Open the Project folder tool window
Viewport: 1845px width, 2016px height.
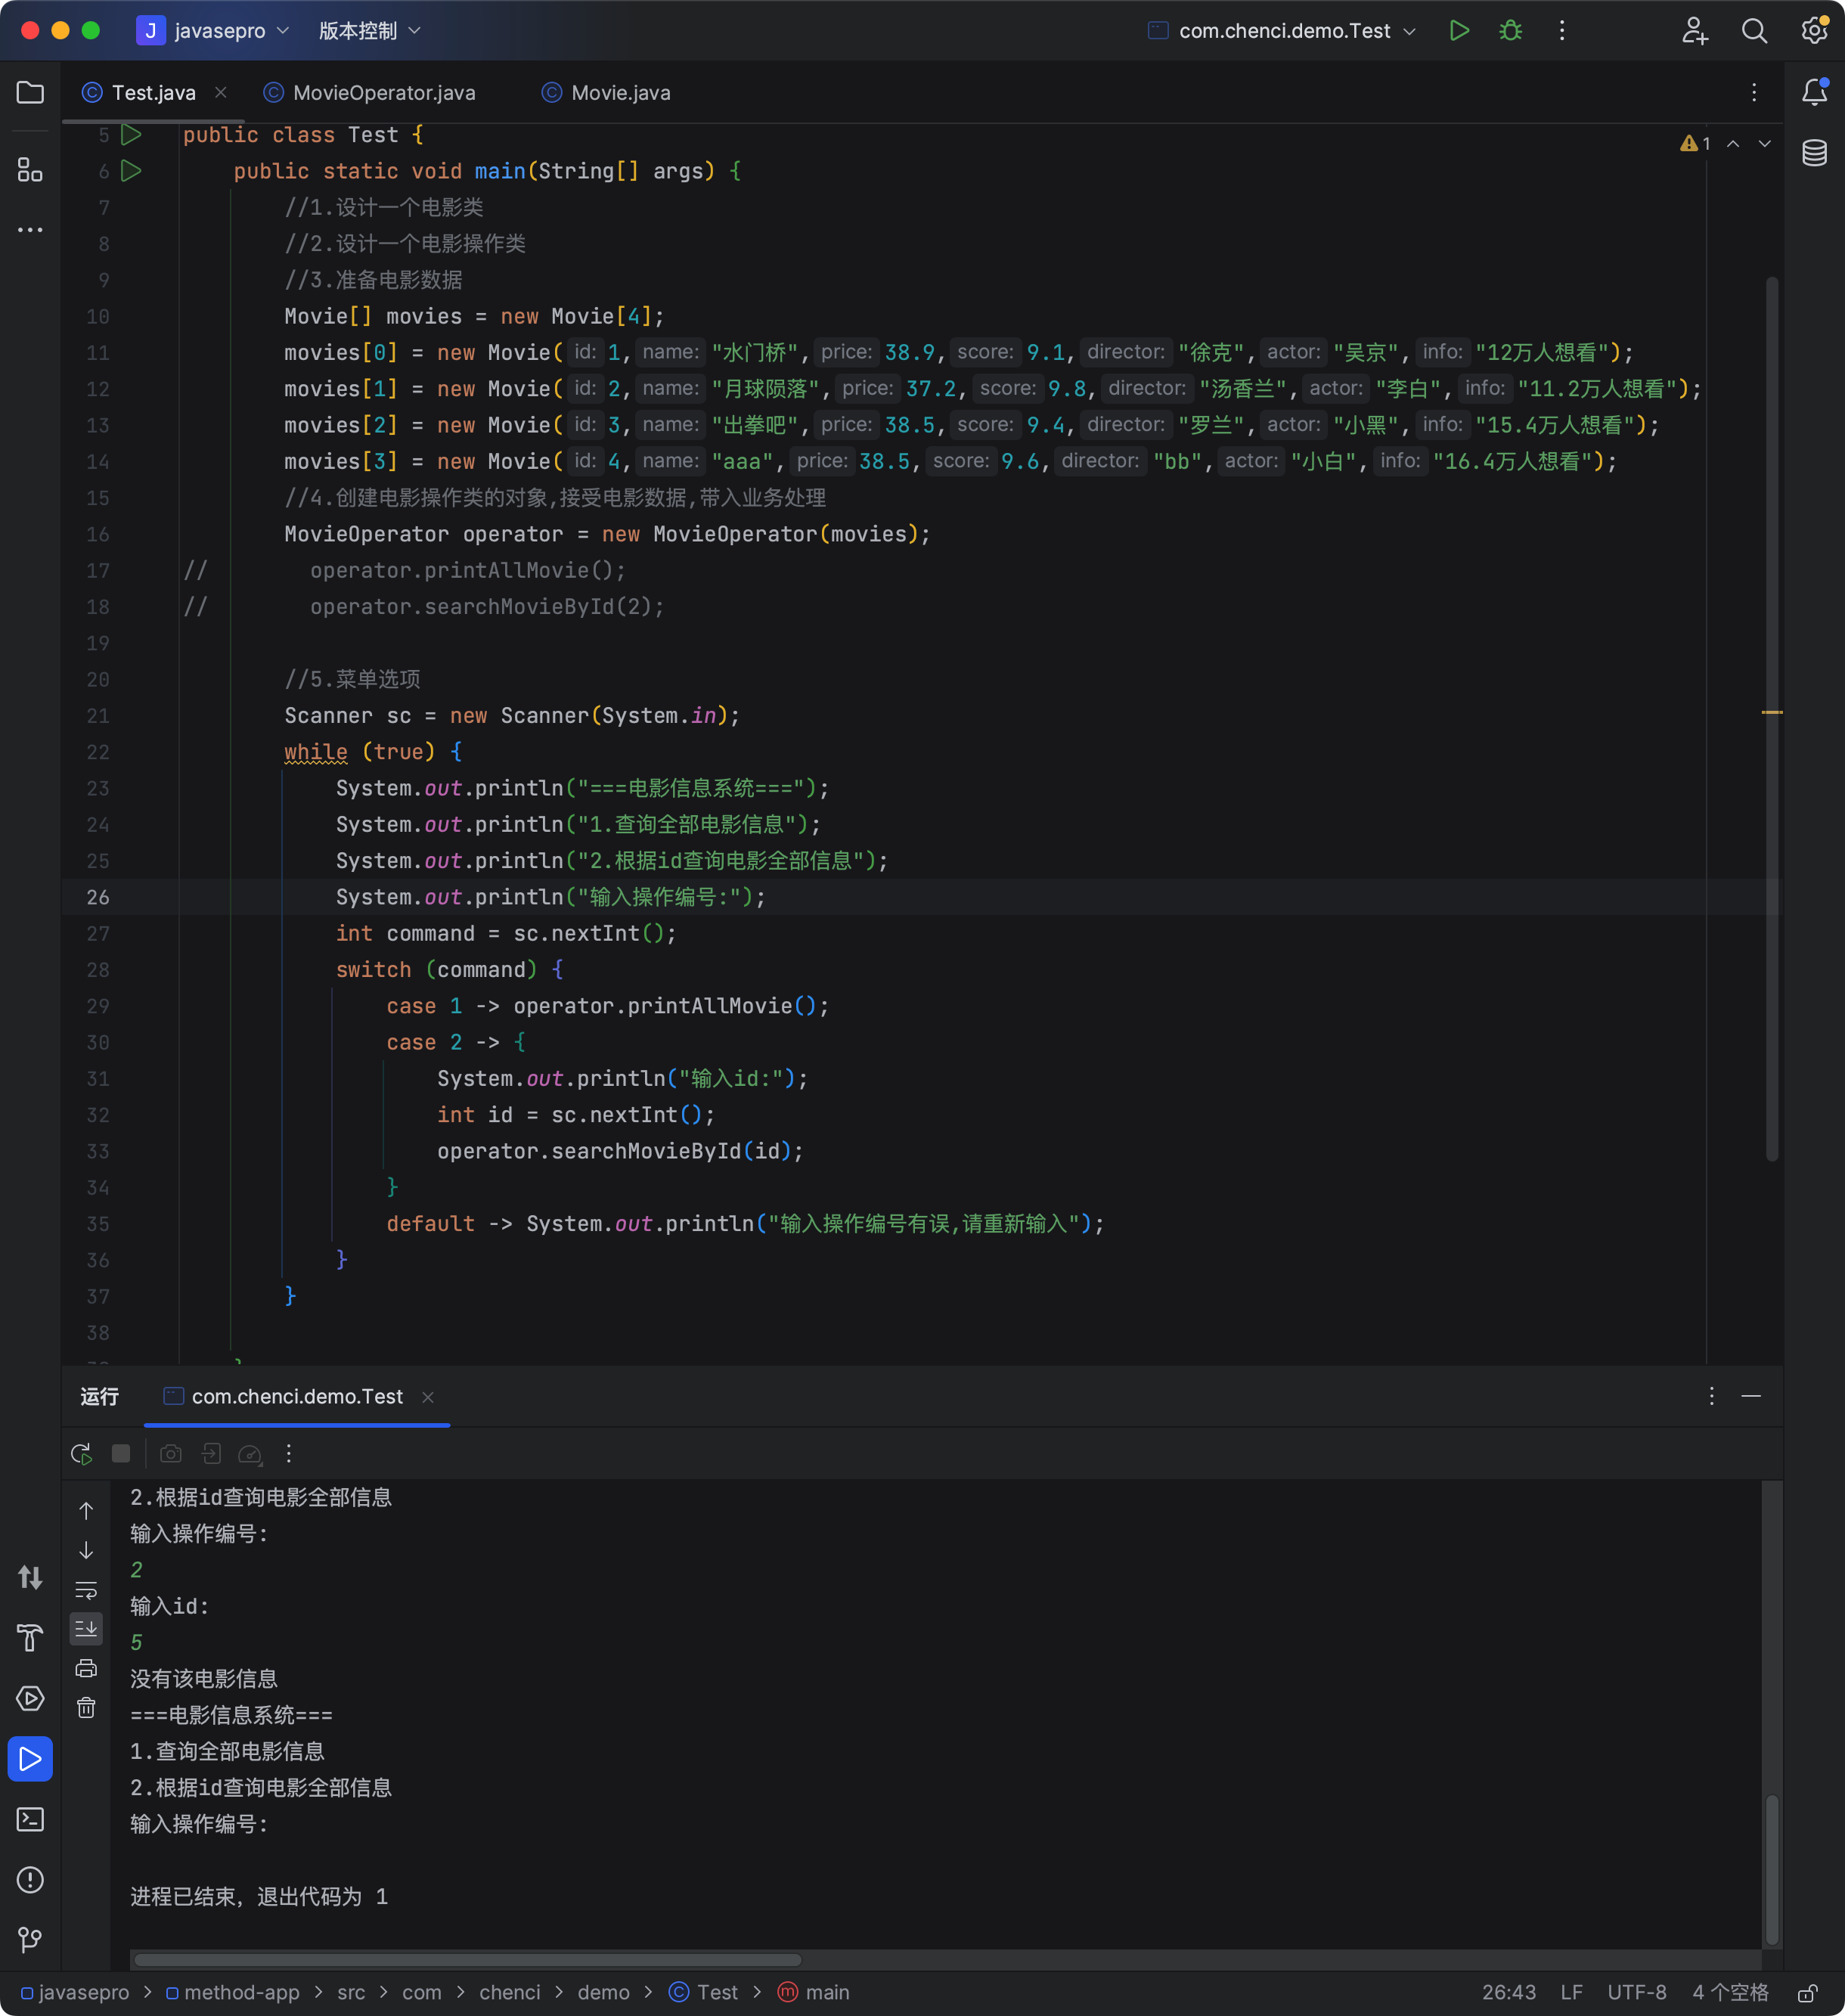tap(30, 93)
